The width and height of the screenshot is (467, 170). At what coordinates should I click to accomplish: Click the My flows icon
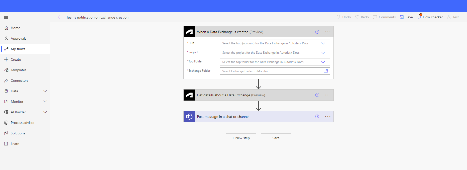click(6, 49)
